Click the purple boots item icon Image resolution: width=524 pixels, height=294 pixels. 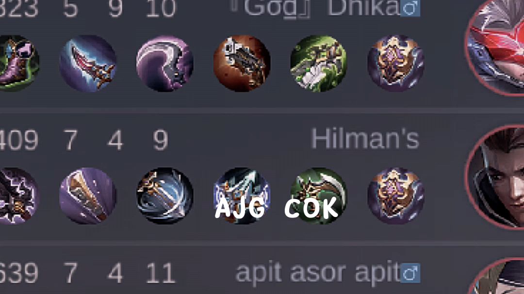[18, 63]
